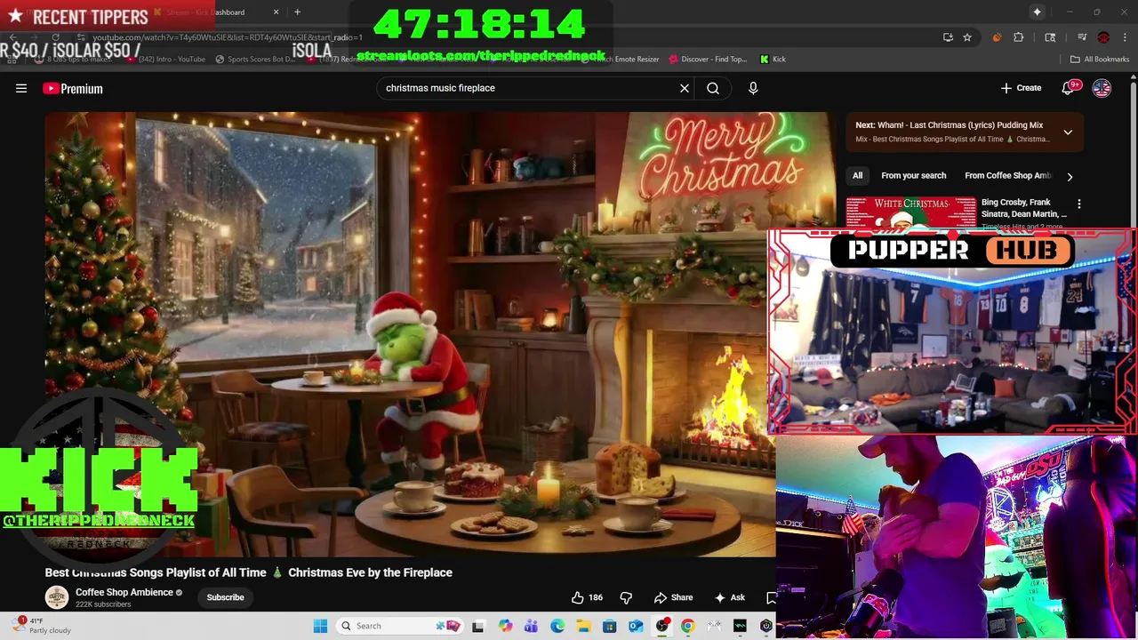The width and height of the screenshot is (1138, 640).
Task: Switch to OBS Studio on the taskbar
Action: click(661, 626)
